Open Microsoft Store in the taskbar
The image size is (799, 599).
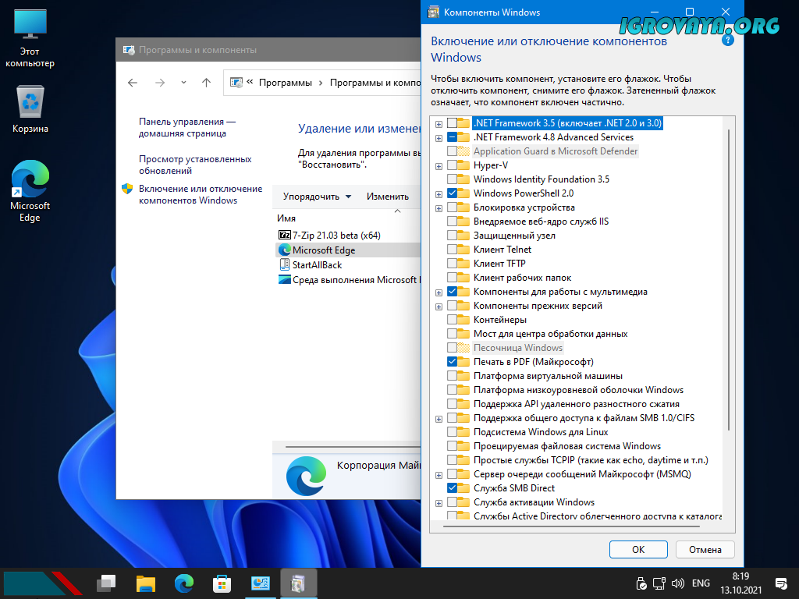(x=222, y=583)
